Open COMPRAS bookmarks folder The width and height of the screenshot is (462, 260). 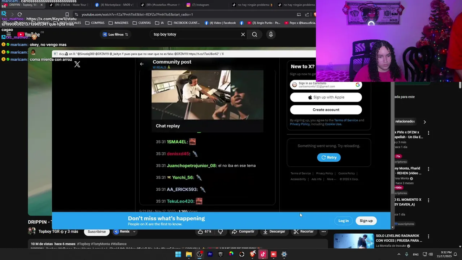point(95,23)
